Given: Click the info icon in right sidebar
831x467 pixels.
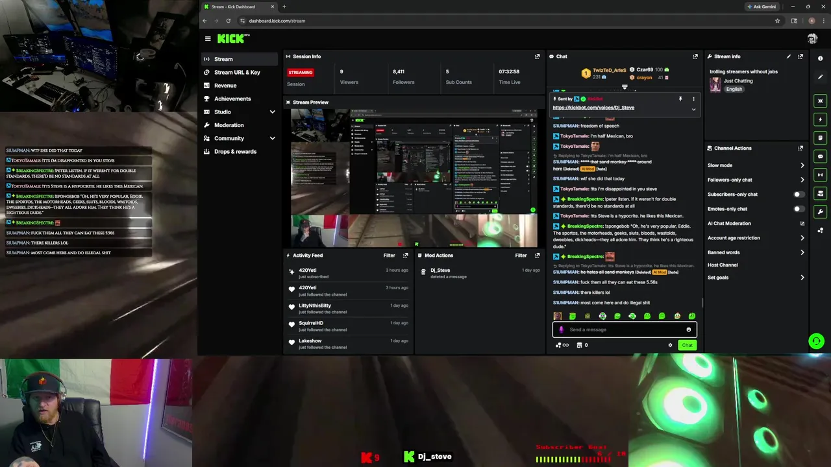Looking at the screenshot, I should pyautogui.click(x=821, y=58).
